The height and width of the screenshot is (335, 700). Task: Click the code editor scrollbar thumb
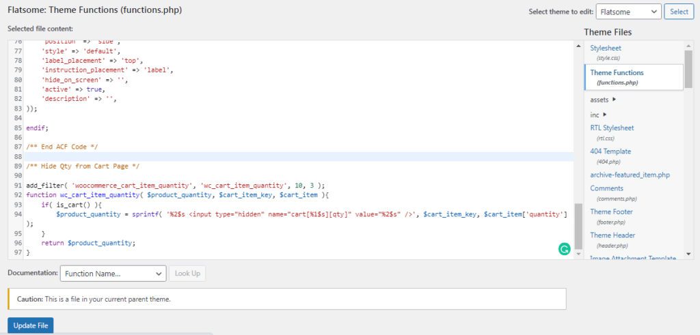(x=578, y=225)
